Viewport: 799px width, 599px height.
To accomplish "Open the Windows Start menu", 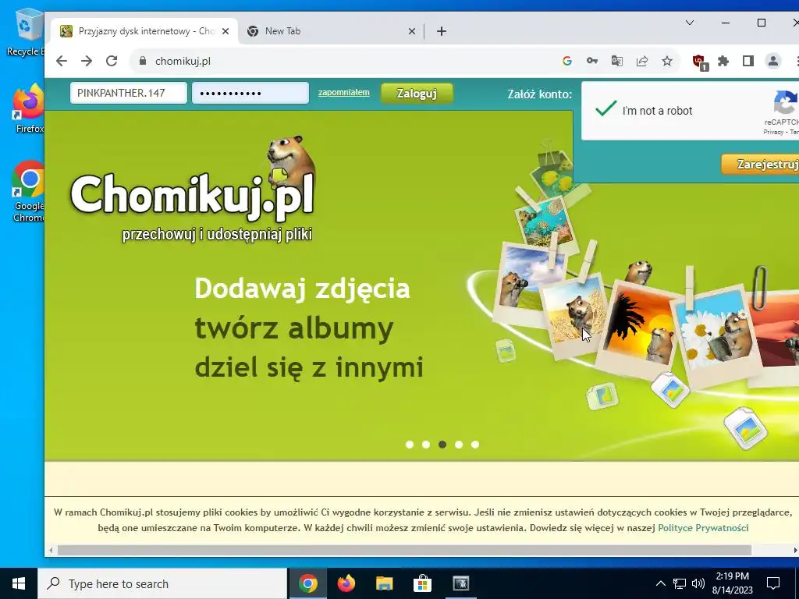I will coord(19,583).
